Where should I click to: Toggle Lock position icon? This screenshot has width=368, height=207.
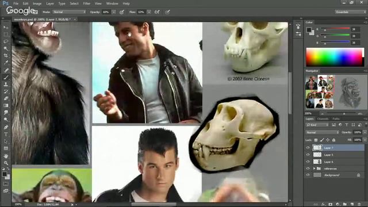[x=328, y=140]
